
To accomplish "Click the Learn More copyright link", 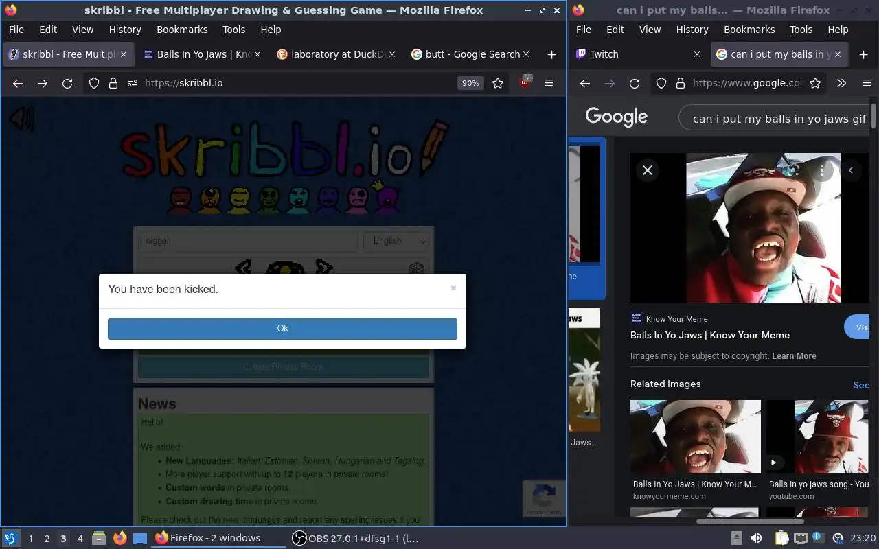I will (x=794, y=356).
